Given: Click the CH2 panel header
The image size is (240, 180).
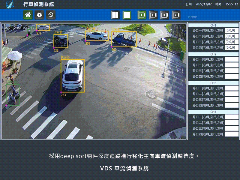Looking at the screenshot, I should point(213,54).
